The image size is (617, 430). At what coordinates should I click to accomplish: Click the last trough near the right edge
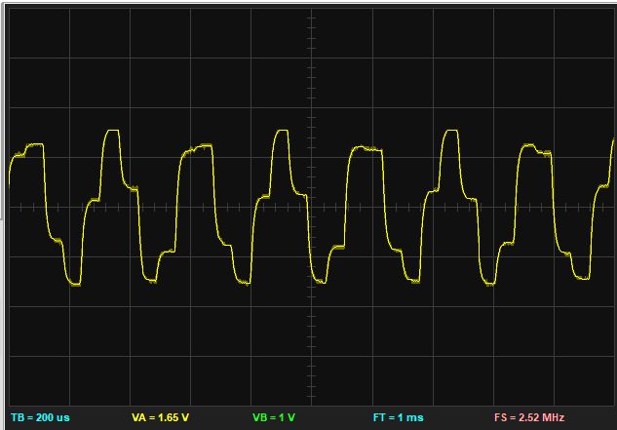pyautogui.click(x=583, y=278)
